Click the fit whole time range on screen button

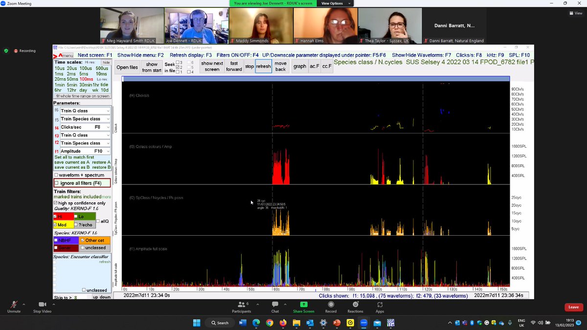click(x=82, y=96)
